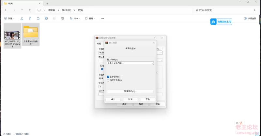Click 取消 in the archive parameters window
Image resolution: width=261 pixels, height=136 pixels.
pyautogui.click(x=141, y=105)
